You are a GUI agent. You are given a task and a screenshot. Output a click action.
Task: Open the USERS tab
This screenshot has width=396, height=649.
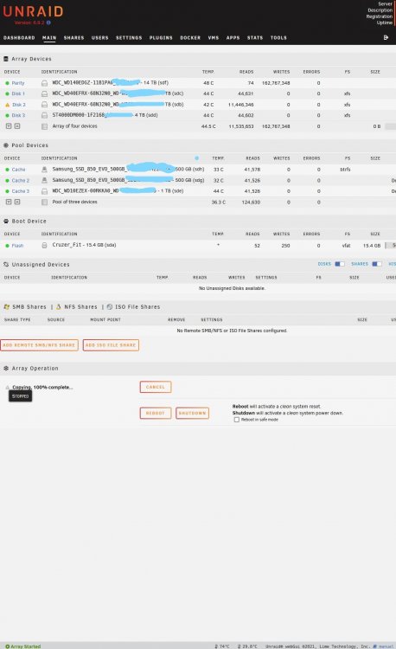pos(99,38)
